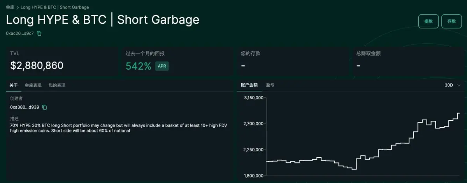Expand the chevron next to 30D
467x183 pixels.
coord(459,85)
